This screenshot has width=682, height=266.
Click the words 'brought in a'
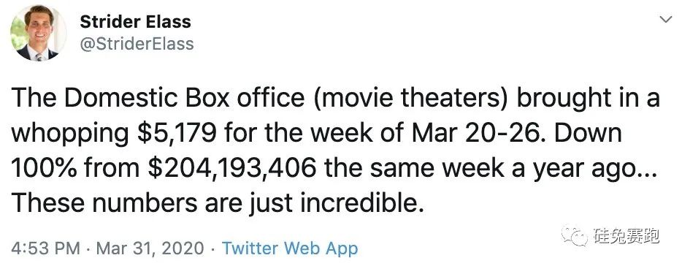pyautogui.click(x=588, y=100)
